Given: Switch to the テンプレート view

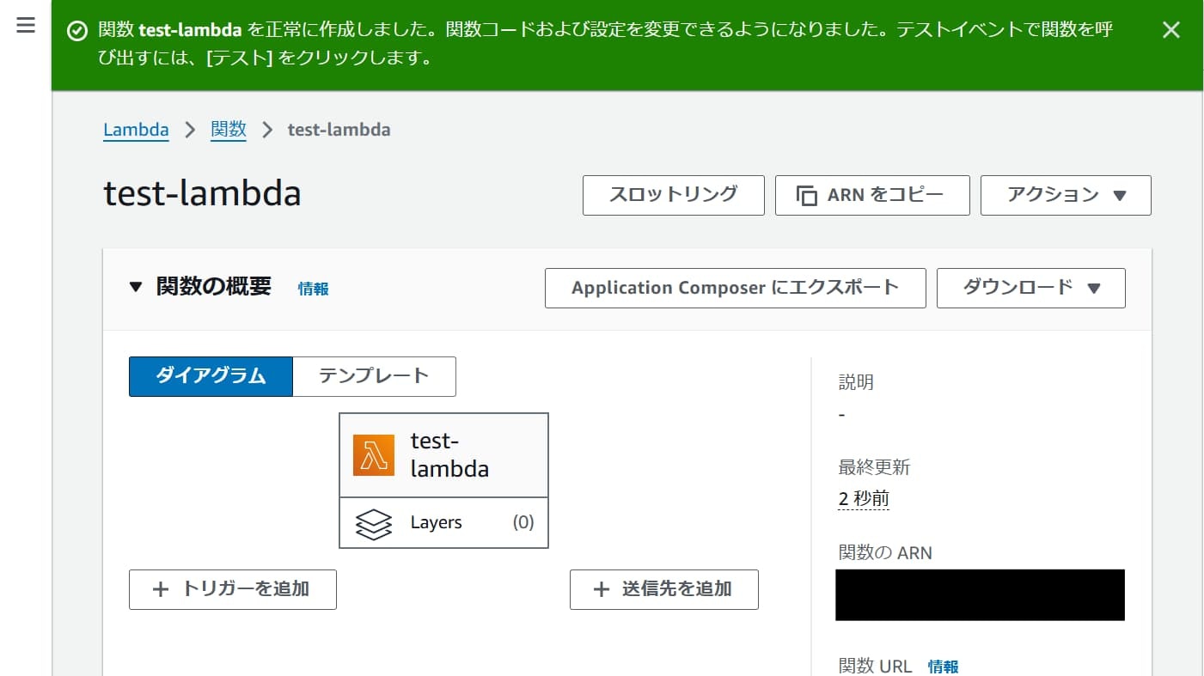Looking at the screenshot, I should pyautogui.click(x=374, y=376).
